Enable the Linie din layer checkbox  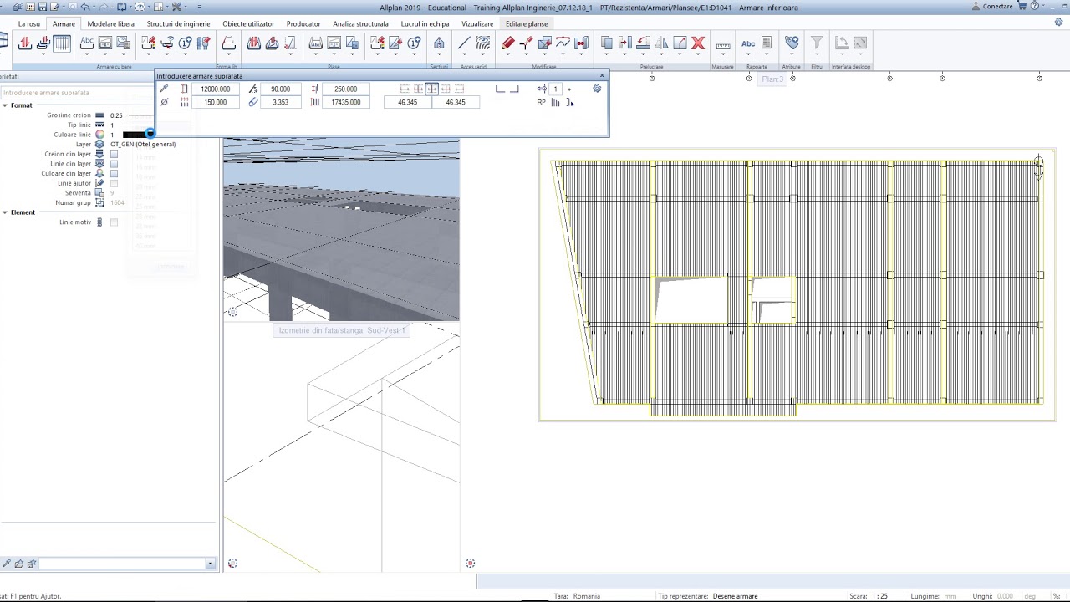115,164
